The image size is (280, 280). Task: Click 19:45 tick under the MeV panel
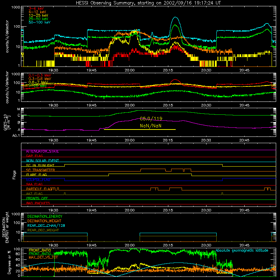coord(91,105)
